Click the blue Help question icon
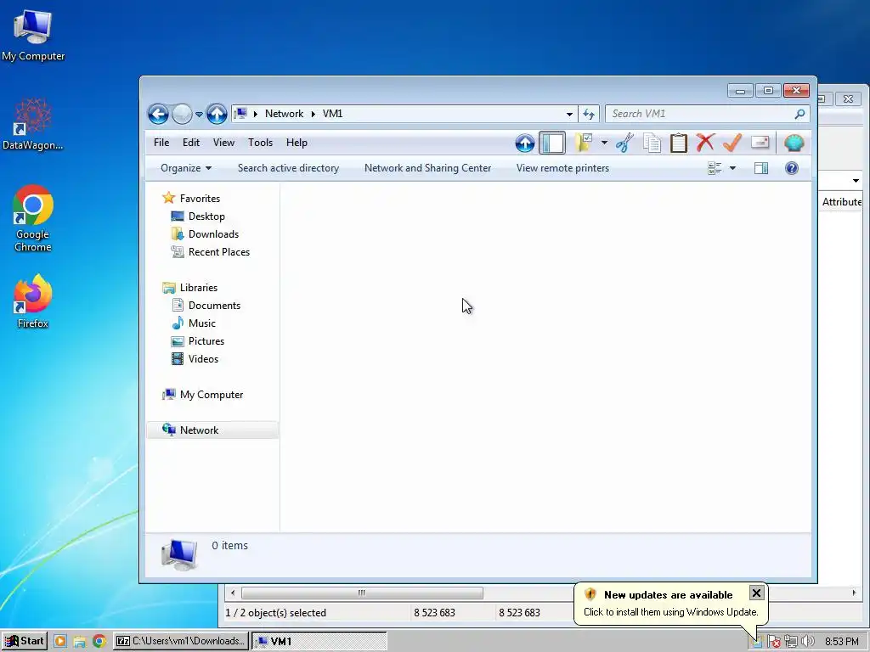870x652 pixels. 792,168
